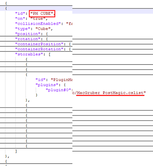
Task: Click the opening brace after "position"
Action: [x=47, y=34]
